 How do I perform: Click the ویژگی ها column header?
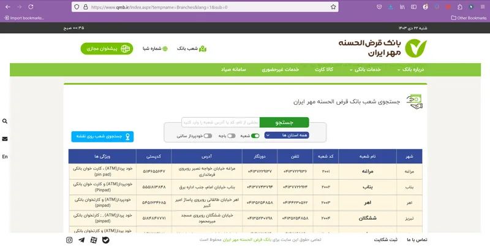(102, 156)
